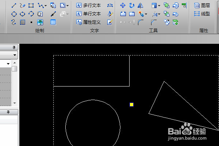Select the Spline curve tool
219x146 pixels.
click(14, 22)
